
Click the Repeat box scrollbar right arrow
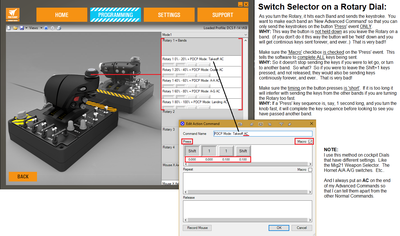click(x=310, y=192)
